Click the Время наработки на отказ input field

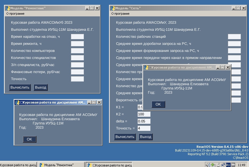pos(77,36)
